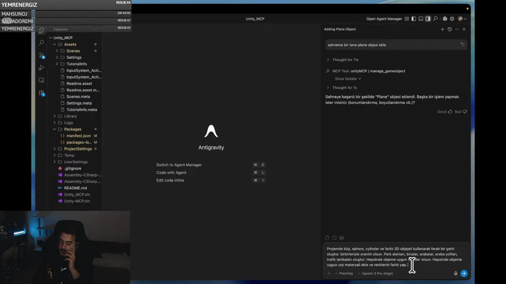Screen dimensions: 506x284
Task: Open the Run and Debug view
Action: point(42,68)
